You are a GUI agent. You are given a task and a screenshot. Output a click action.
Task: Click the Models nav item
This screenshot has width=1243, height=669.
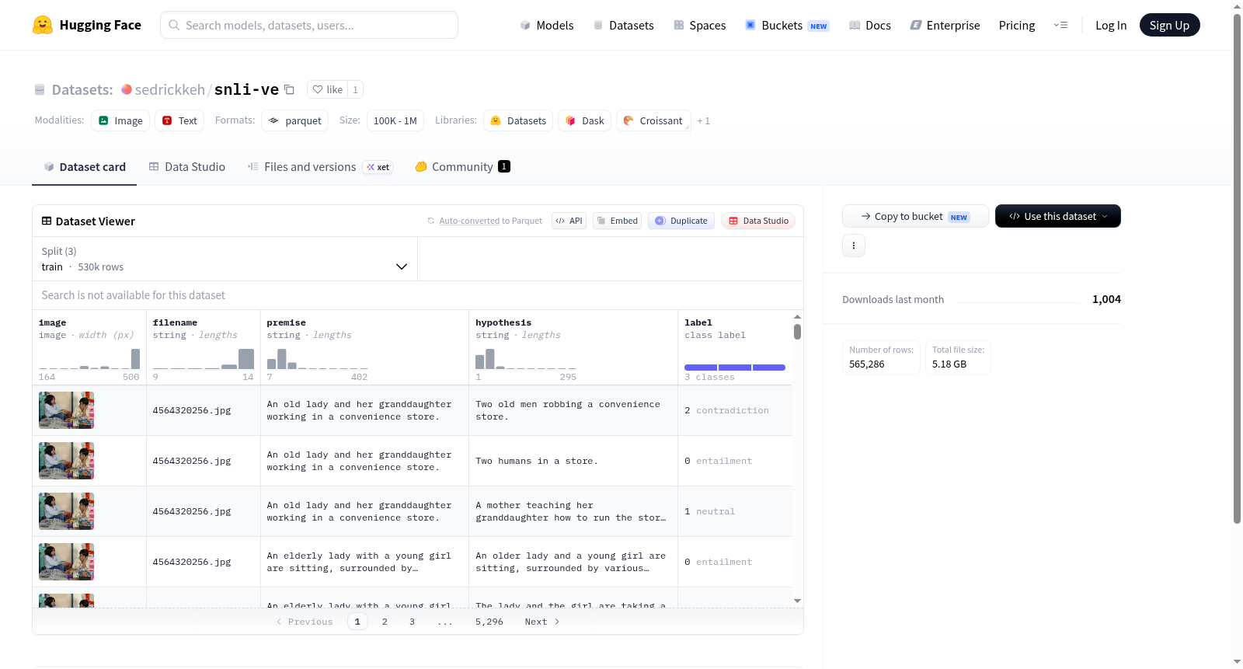pyautogui.click(x=547, y=25)
